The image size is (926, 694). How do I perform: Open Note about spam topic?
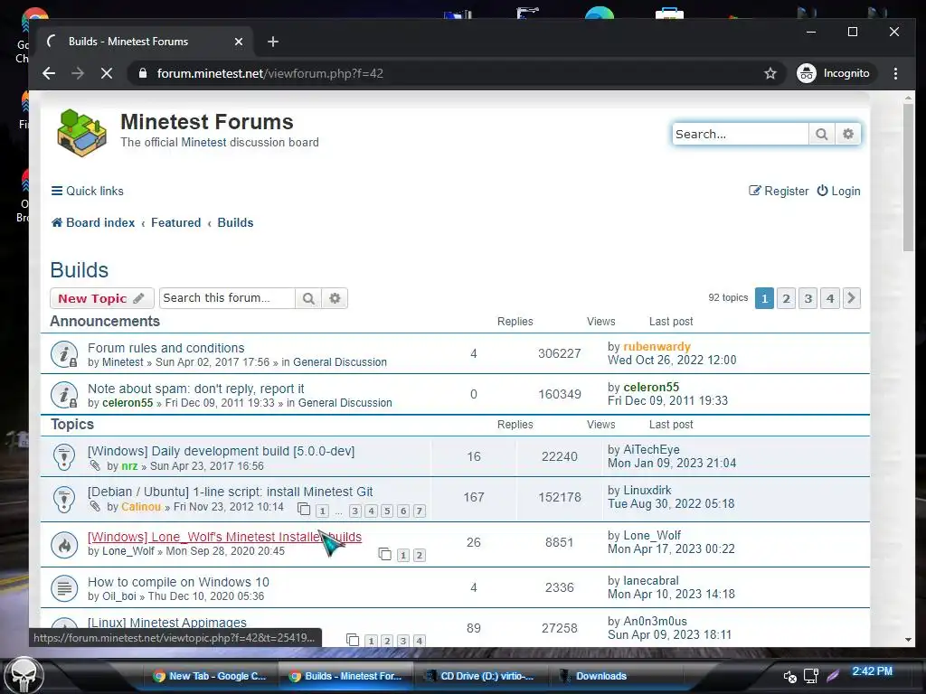[x=196, y=389]
